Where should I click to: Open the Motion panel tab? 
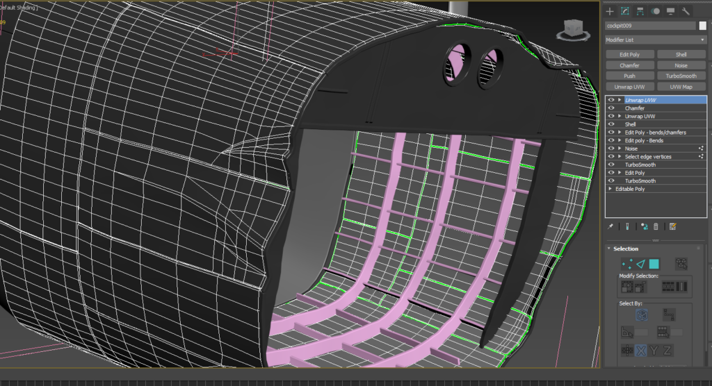[x=655, y=12]
